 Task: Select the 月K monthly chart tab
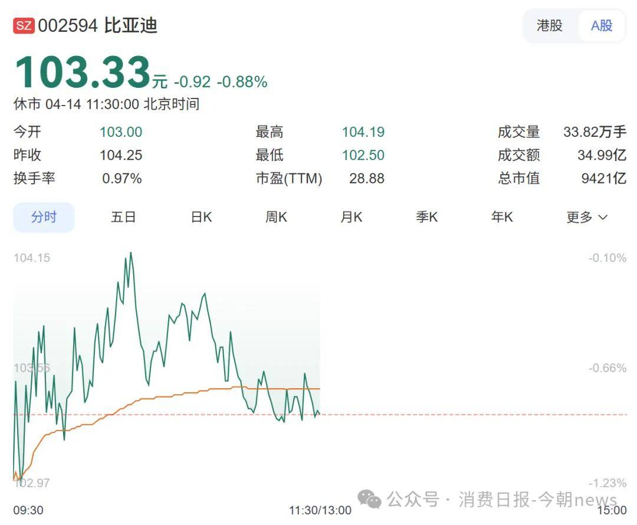tap(352, 217)
